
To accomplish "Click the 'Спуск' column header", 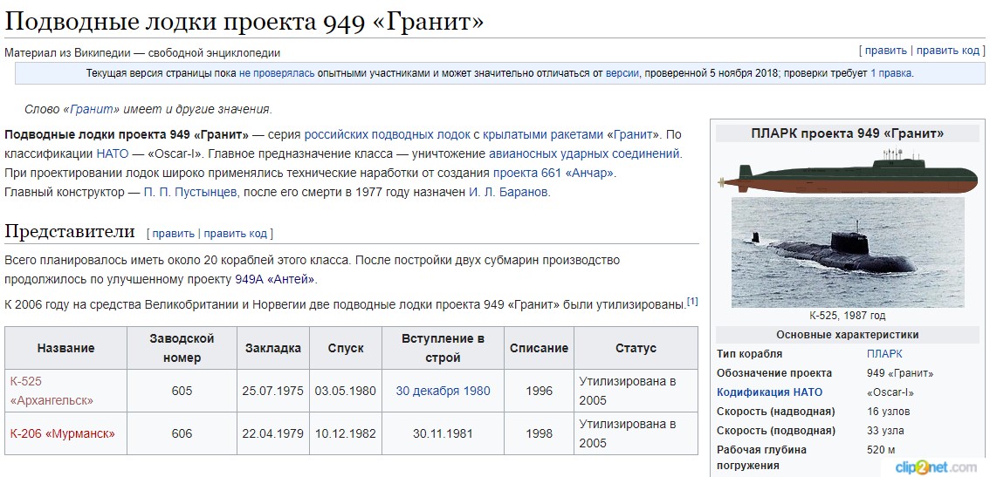I will point(346,348).
